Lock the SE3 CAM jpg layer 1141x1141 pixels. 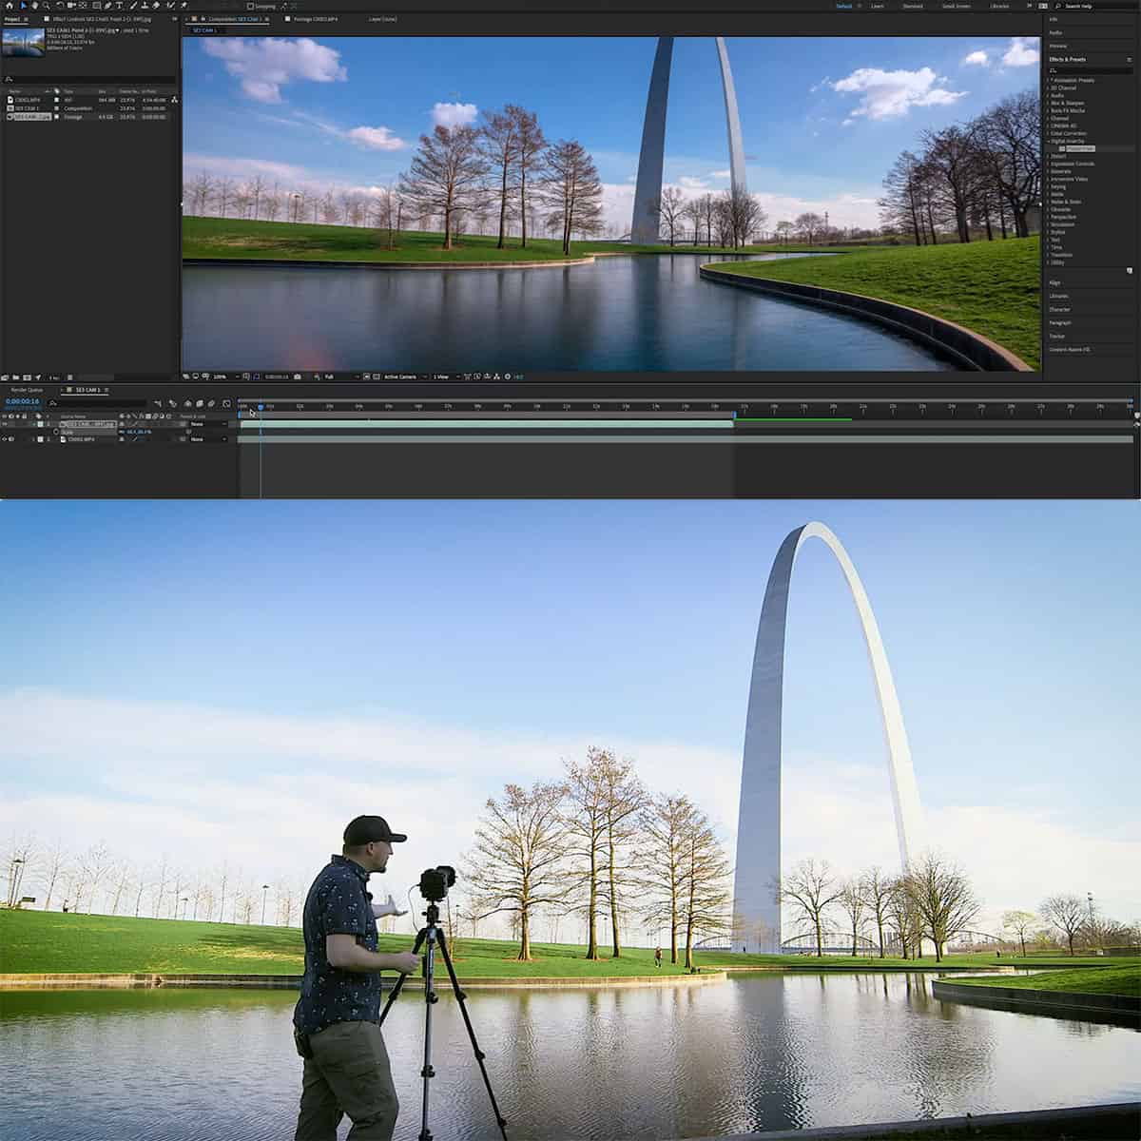[x=25, y=424]
